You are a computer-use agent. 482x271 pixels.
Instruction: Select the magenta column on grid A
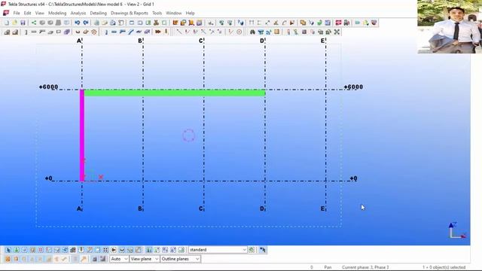(82, 135)
